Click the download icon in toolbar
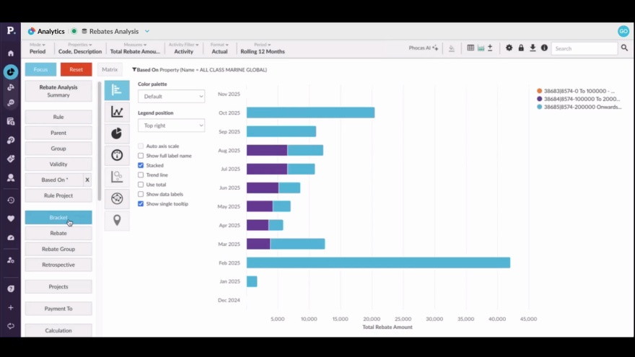635x357 pixels. click(x=533, y=48)
